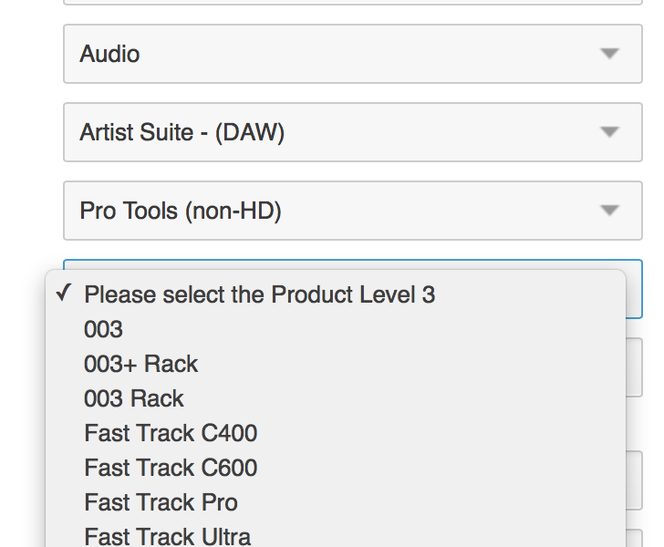Click the arrow on Artist Suite dropdown
The image size is (664, 547).
pos(609,132)
